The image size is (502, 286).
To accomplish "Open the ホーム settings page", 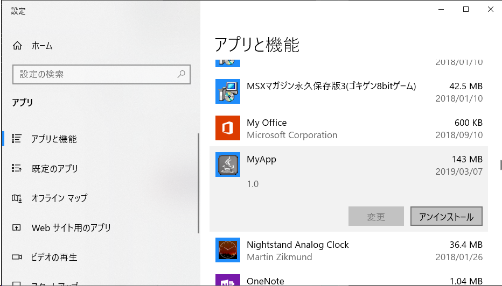I will pos(42,46).
